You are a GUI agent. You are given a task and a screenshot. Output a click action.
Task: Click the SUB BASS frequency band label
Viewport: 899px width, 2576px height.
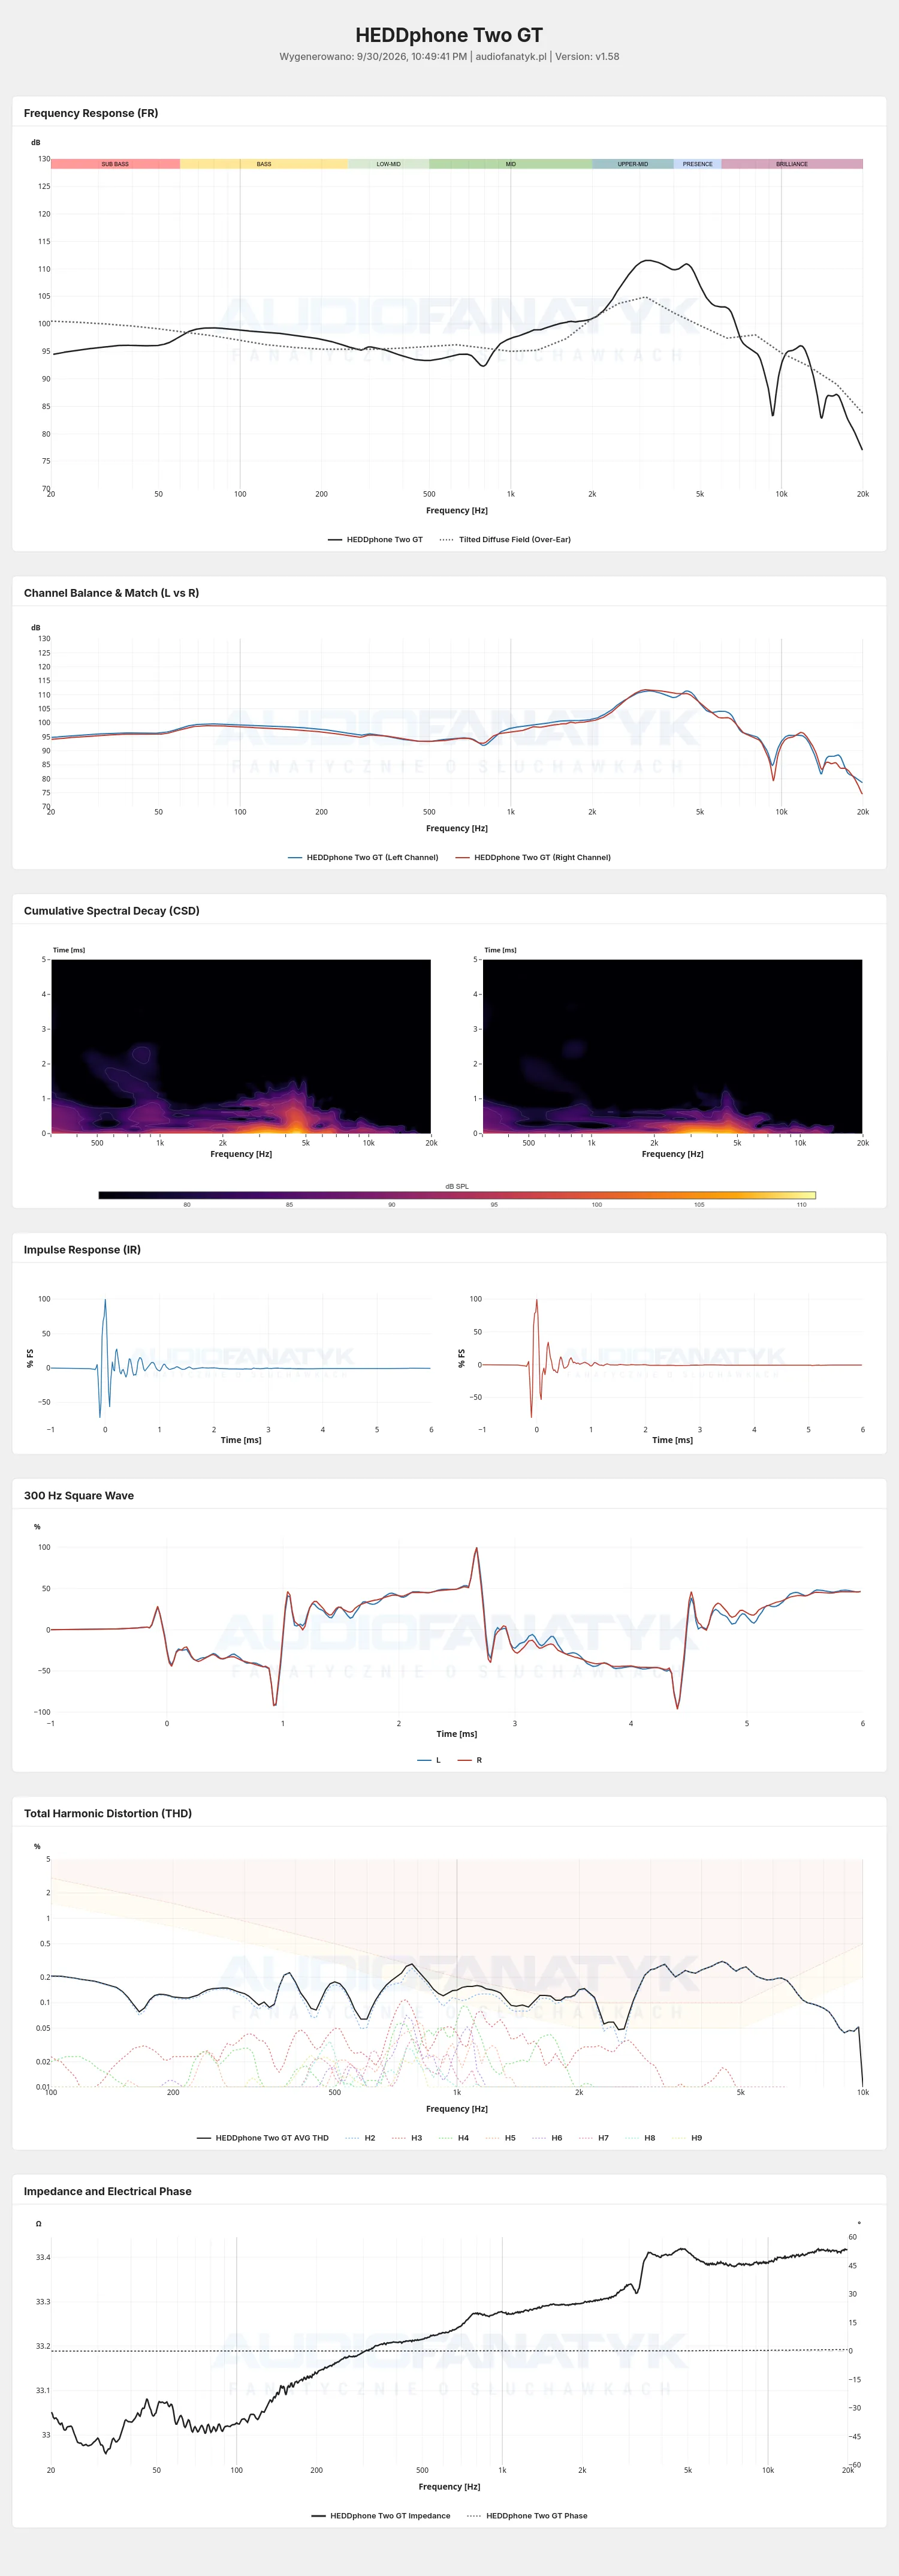(x=115, y=164)
